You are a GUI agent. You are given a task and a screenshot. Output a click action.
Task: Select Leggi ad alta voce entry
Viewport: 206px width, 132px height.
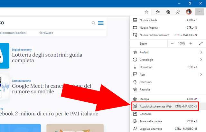click(168, 128)
